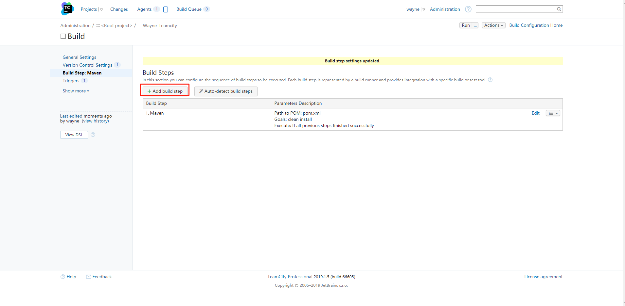
Task: Click Auto-detect build steps
Action: pos(226,91)
